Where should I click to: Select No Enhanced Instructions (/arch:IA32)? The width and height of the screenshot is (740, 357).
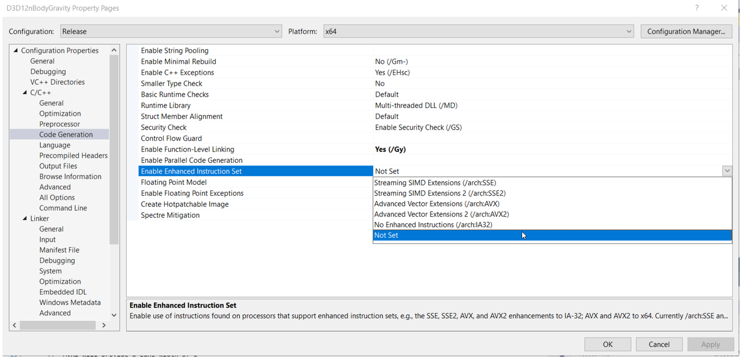tap(552, 225)
